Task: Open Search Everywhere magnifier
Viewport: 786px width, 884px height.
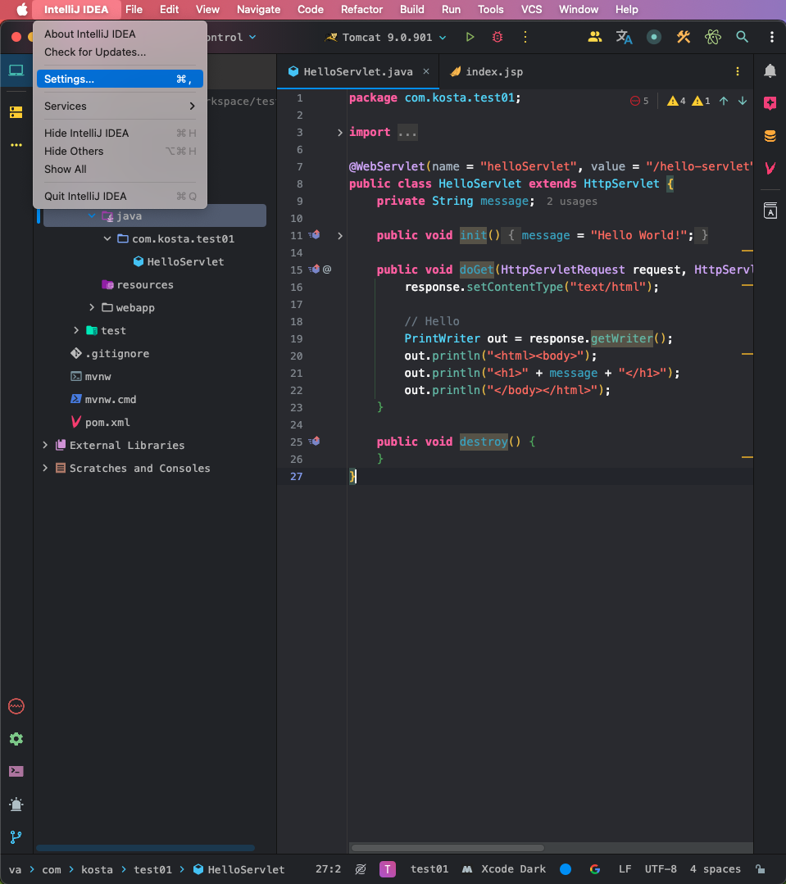Action: point(742,37)
